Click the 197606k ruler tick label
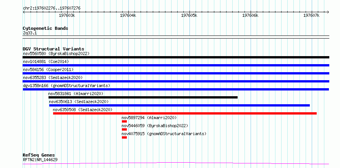Viewport: 340px width, 168px height. 251,16
